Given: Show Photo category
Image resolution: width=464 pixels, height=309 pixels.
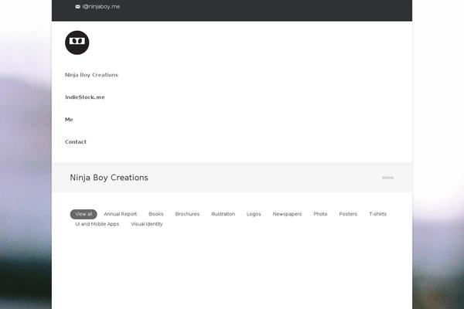Looking at the screenshot, I should click(x=320, y=214).
